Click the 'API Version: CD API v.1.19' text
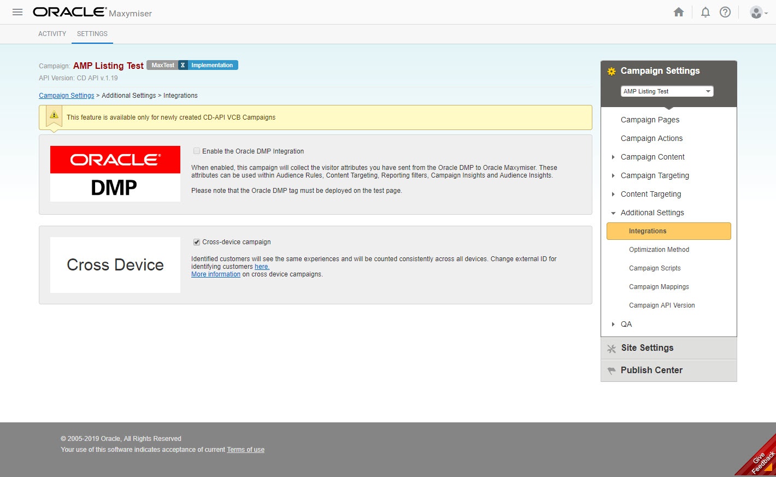The height and width of the screenshot is (477, 776). click(78, 78)
